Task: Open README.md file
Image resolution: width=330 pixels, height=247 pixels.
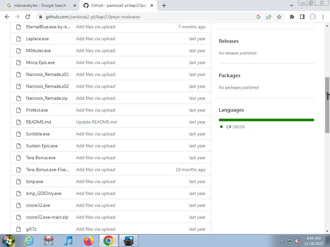Action: pos(39,122)
